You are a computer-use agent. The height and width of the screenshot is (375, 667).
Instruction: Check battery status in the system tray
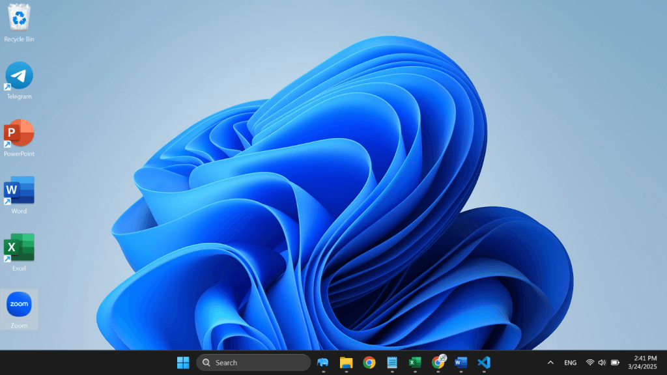point(614,363)
